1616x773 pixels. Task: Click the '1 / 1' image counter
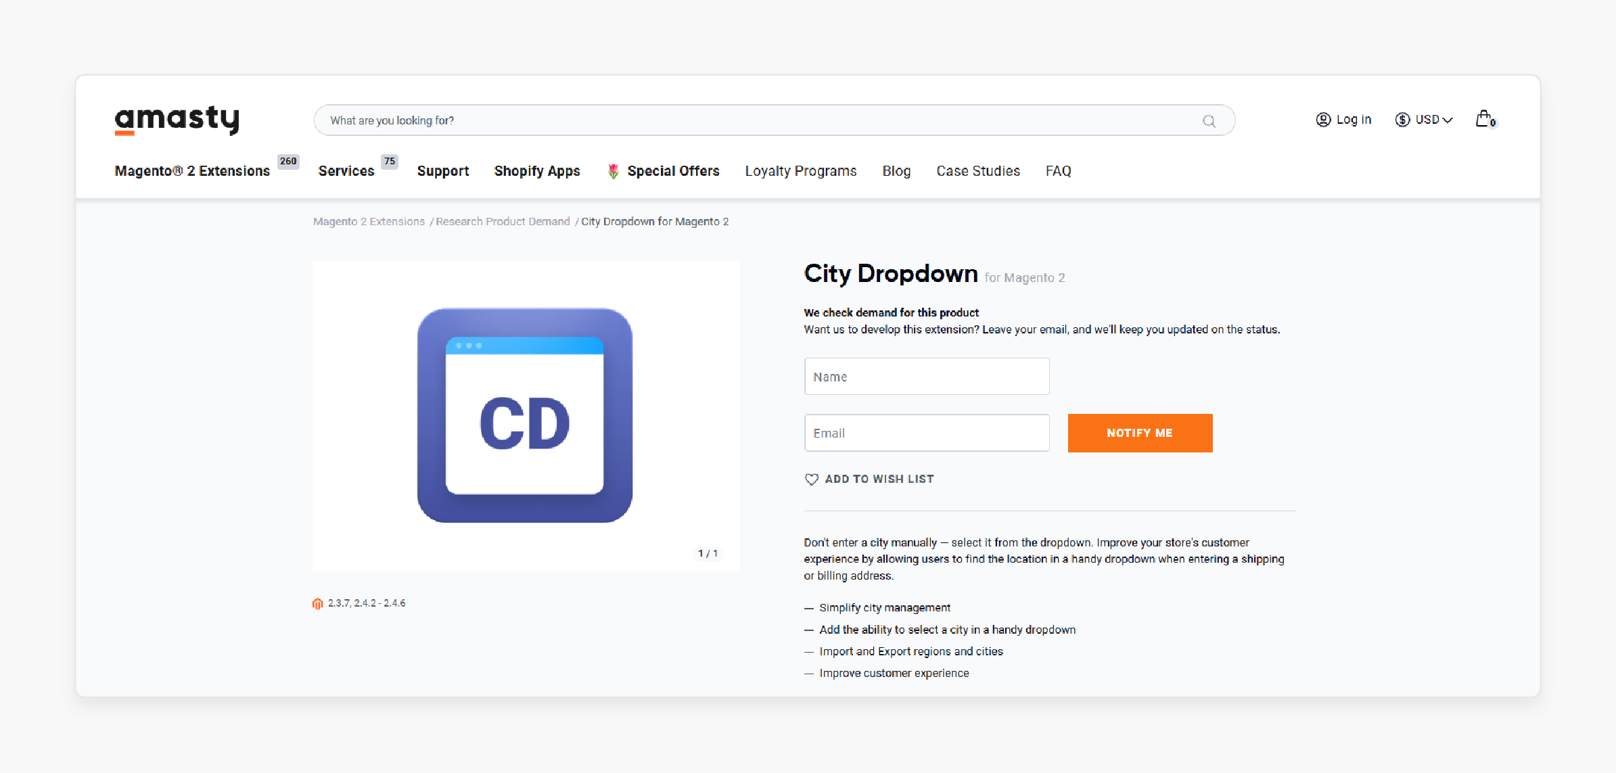[708, 554]
